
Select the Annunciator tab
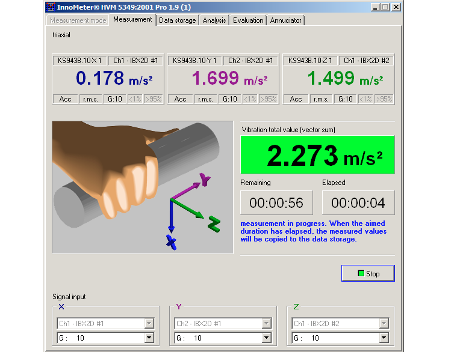click(285, 20)
